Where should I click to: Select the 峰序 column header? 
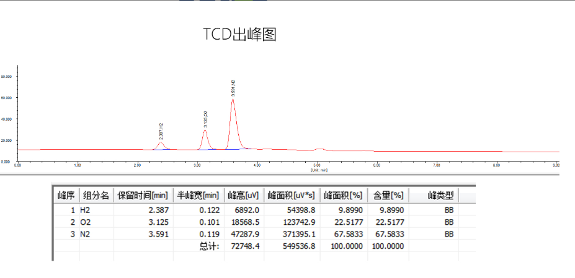click(x=66, y=196)
